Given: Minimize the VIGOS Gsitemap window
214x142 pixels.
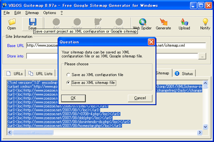Looking at the screenshot, I should tap(193, 5).
